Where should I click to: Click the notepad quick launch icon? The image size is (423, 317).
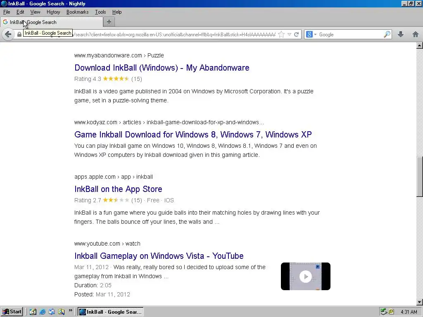pyautogui.click(x=33, y=312)
